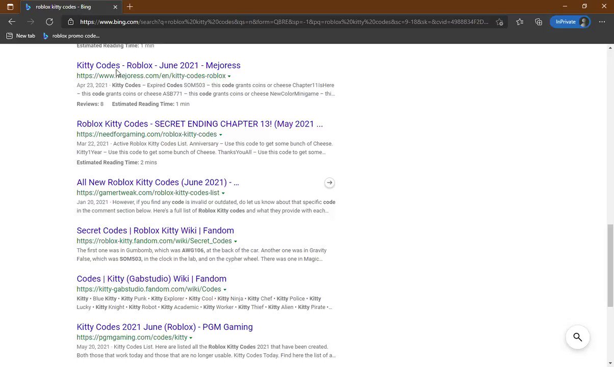Click the kitty-gabstudio.fandom.com green URL text
614x367 pixels.
tap(149, 289)
